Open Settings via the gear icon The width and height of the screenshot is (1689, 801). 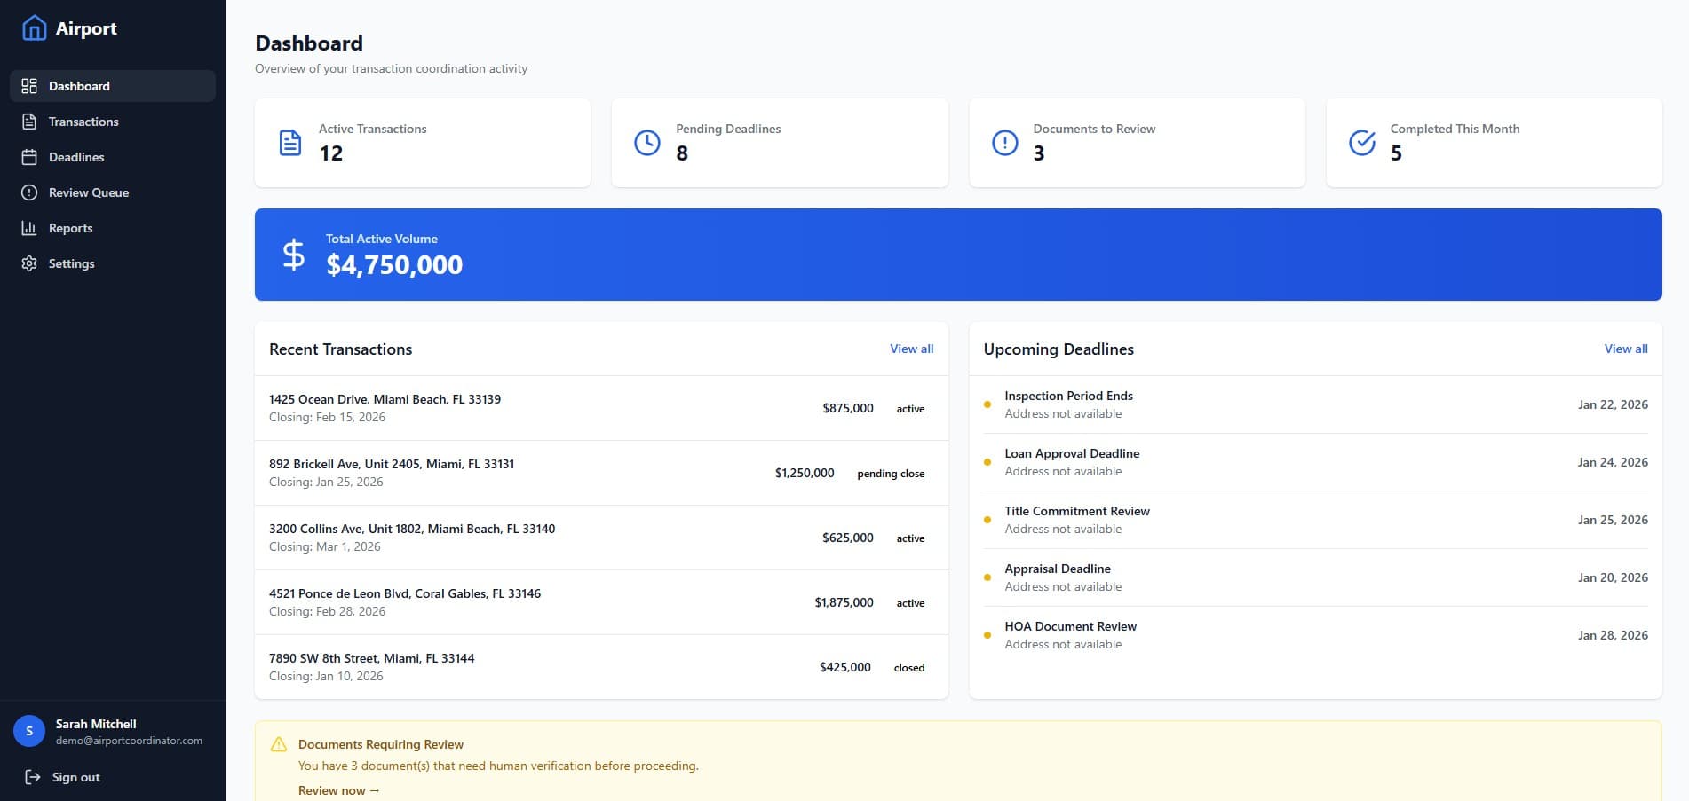coord(28,263)
